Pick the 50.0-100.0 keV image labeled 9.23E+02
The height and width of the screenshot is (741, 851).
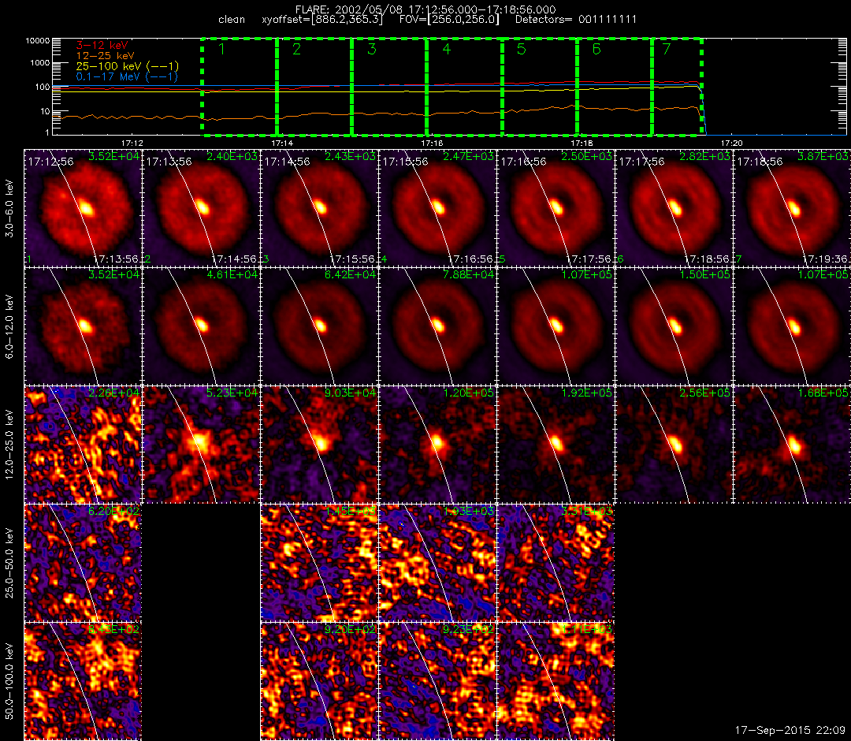click(x=438, y=681)
